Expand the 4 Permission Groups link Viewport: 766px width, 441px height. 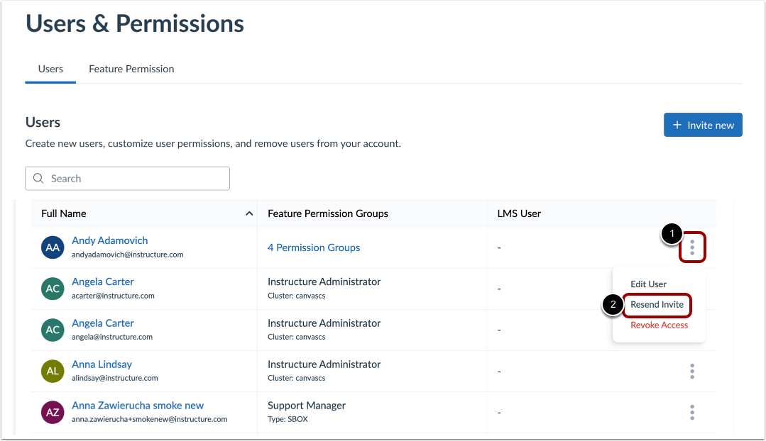[314, 247]
